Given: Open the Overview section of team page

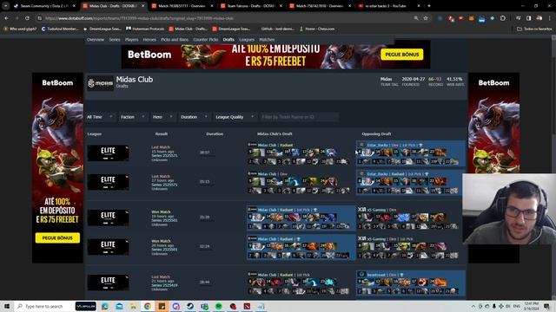Looking at the screenshot, I should (96, 40).
